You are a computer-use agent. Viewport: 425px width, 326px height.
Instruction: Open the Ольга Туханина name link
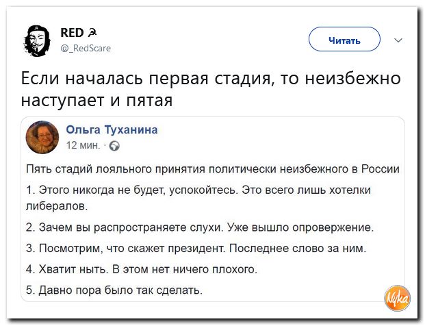pos(112,129)
